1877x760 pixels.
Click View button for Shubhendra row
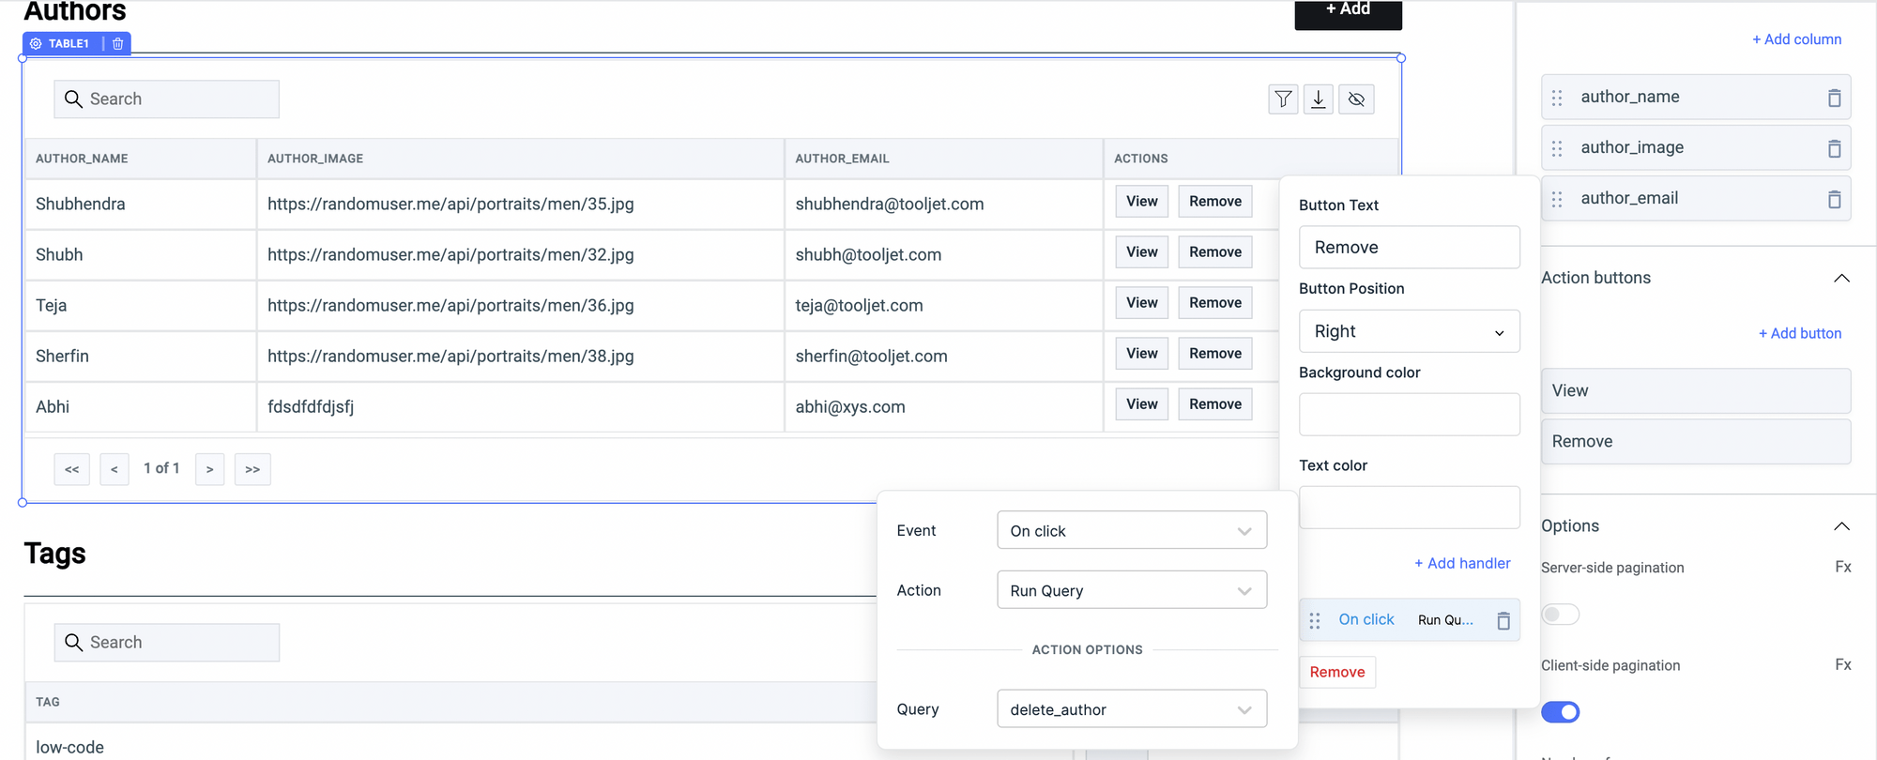(1141, 202)
